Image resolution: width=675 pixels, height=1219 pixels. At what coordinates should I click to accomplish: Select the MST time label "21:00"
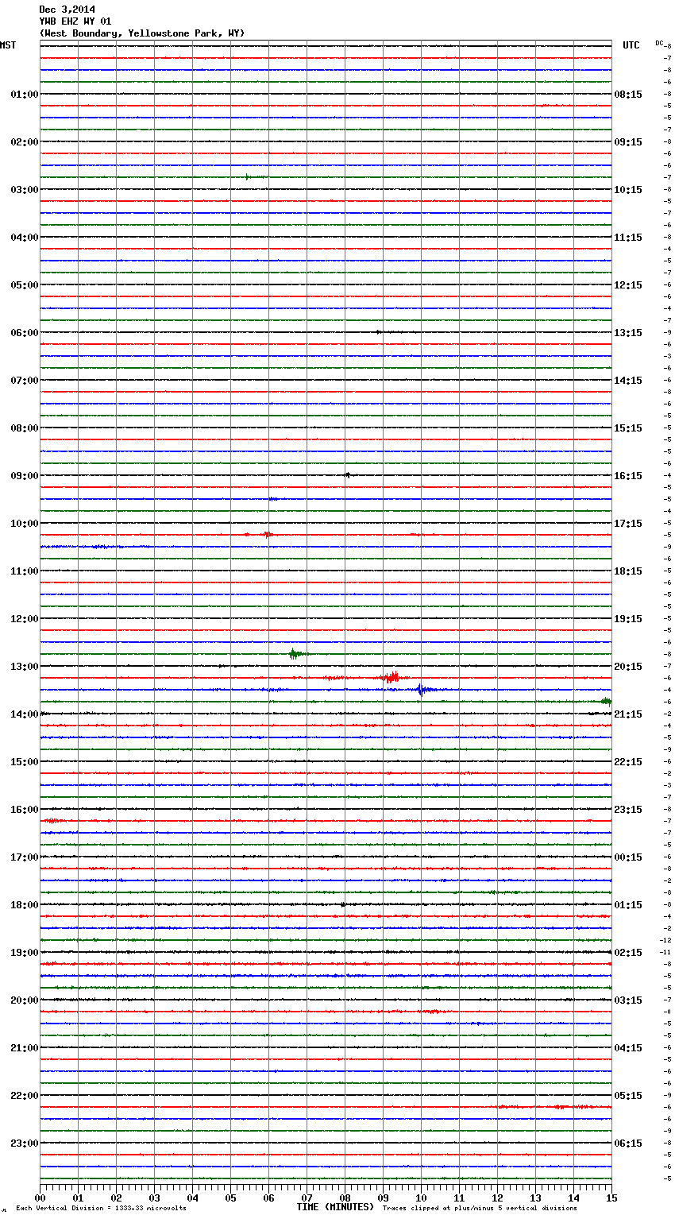tap(25, 1048)
